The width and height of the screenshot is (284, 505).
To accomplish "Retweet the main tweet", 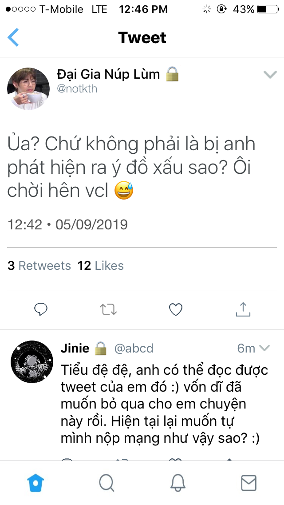I will click(x=108, y=309).
